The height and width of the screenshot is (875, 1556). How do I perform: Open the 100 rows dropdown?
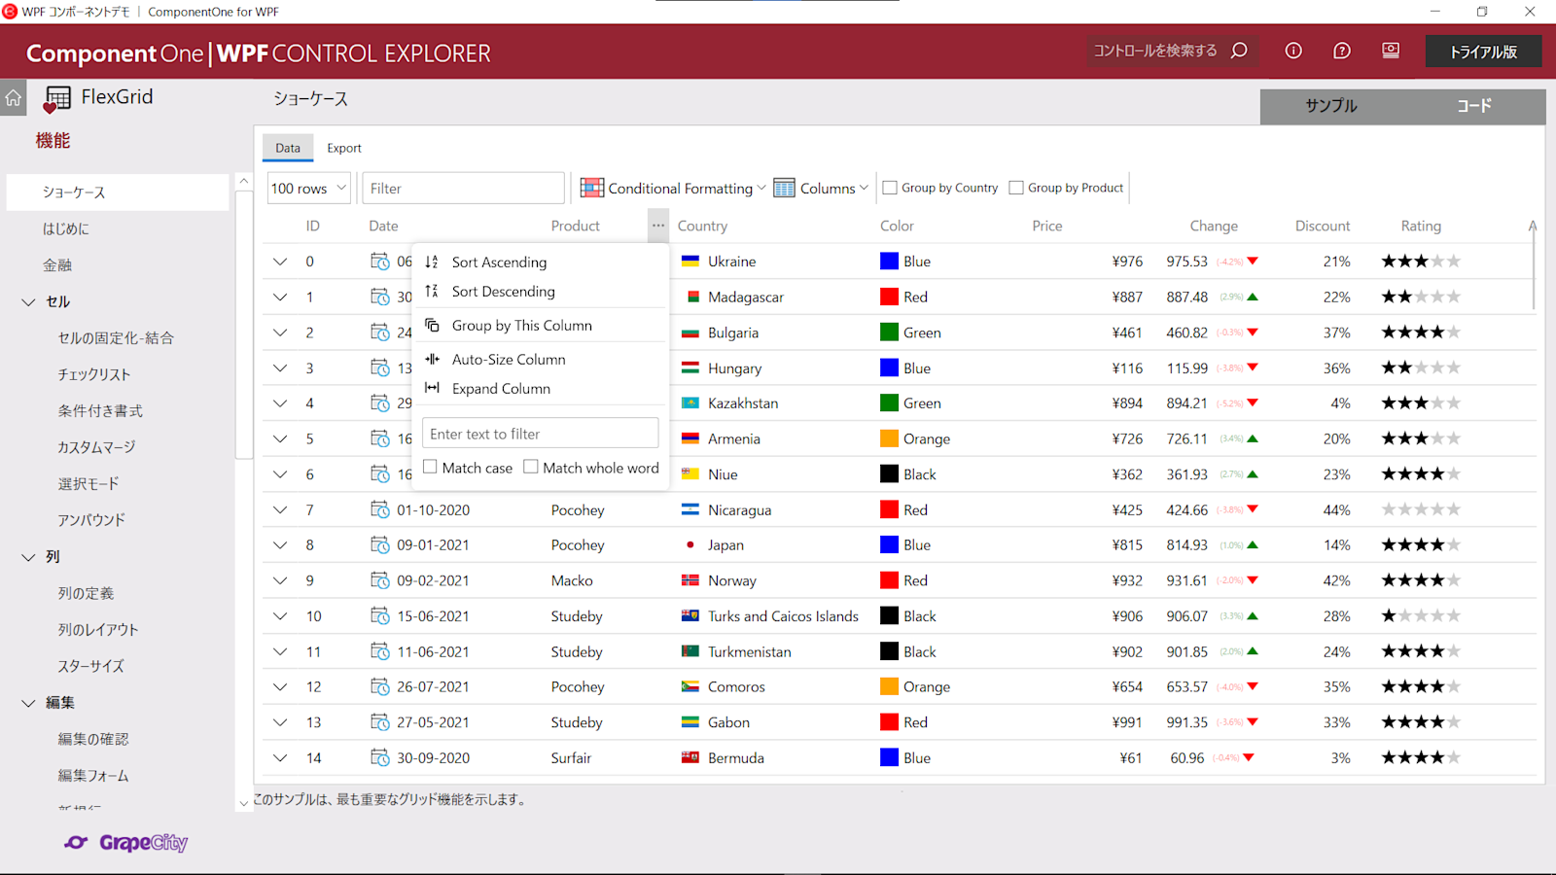pos(308,188)
